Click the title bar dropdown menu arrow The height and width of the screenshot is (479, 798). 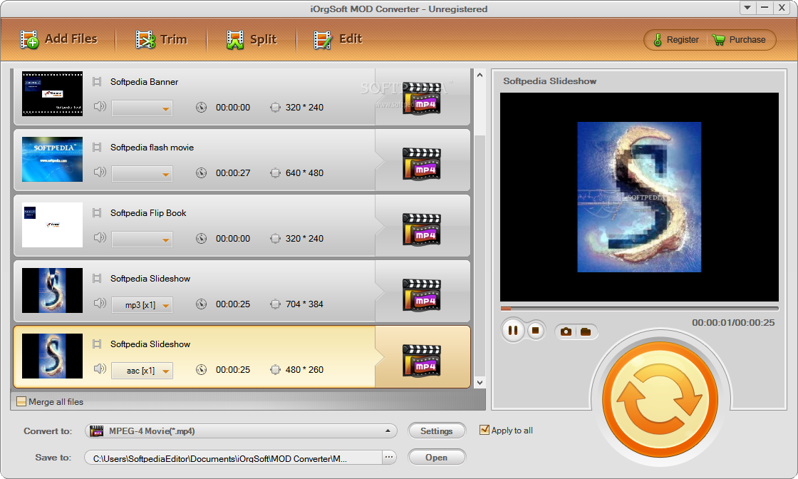[x=747, y=8]
